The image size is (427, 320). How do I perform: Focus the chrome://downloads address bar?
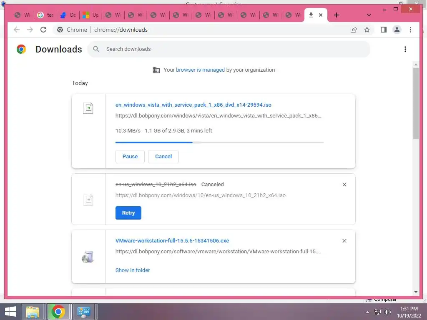(121, 30)
